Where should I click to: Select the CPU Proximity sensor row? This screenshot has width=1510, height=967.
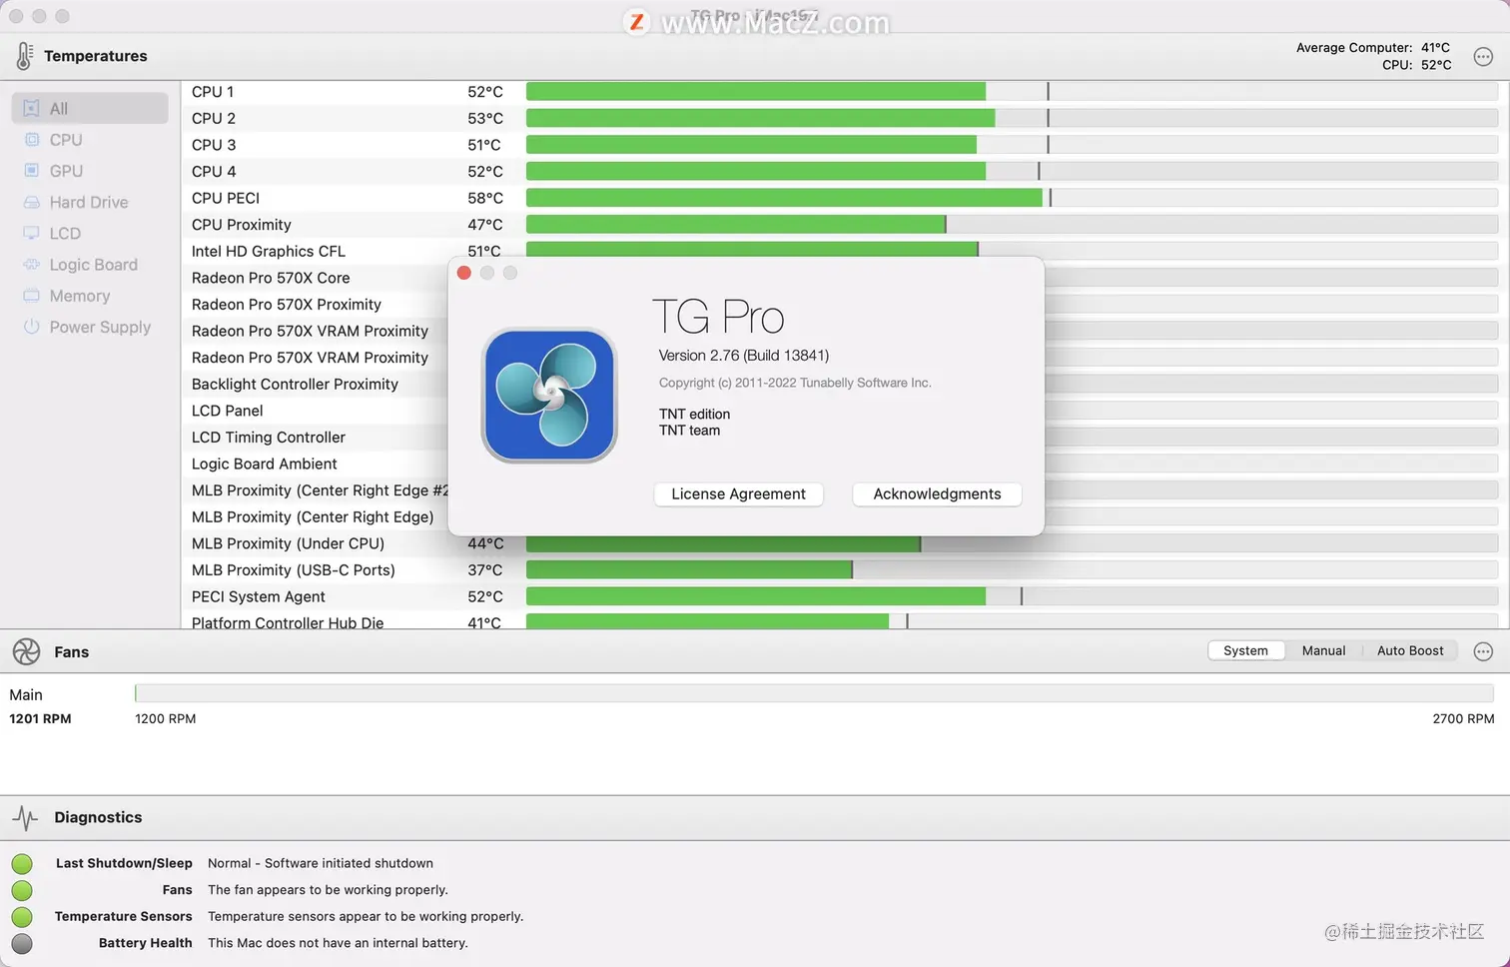point(845,225)
